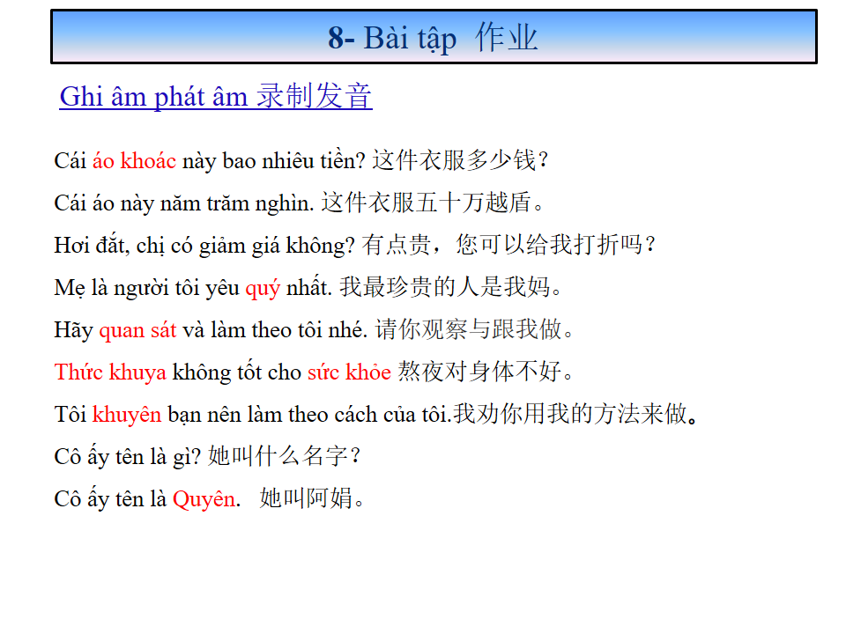Click the red word "quý"
The image size is (846, 634).
pyautogui.click(x=262, y=288)
